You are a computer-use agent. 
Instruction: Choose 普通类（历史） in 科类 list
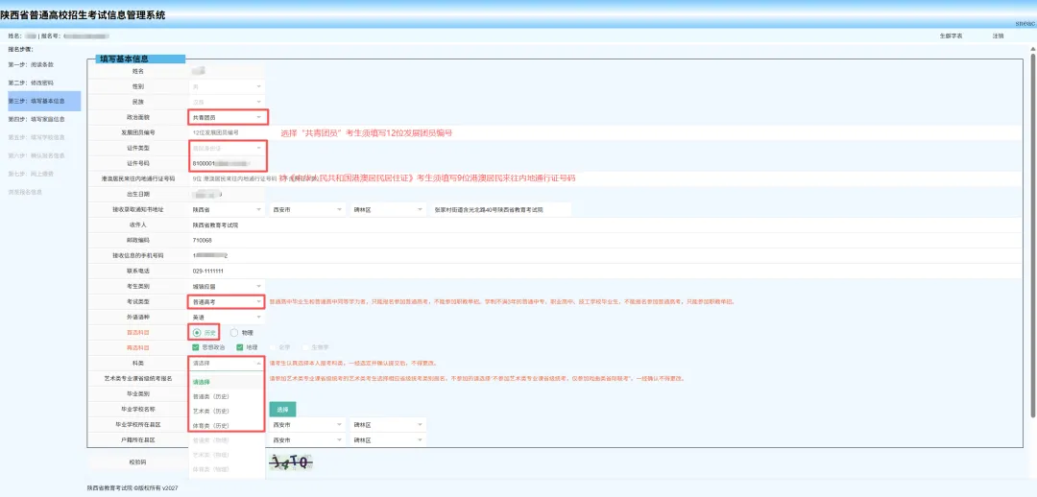pyautogui.click(x=227, y=396)
